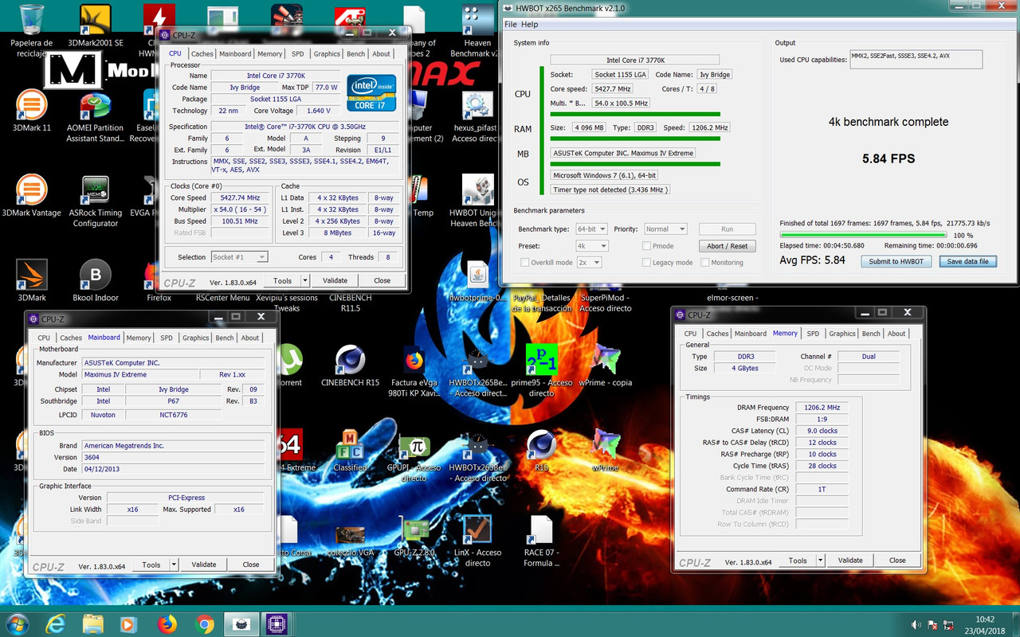Screen dimensions: 1020x637
Task: Enable the Overkill mode checkbox
Action: [524, 262]
